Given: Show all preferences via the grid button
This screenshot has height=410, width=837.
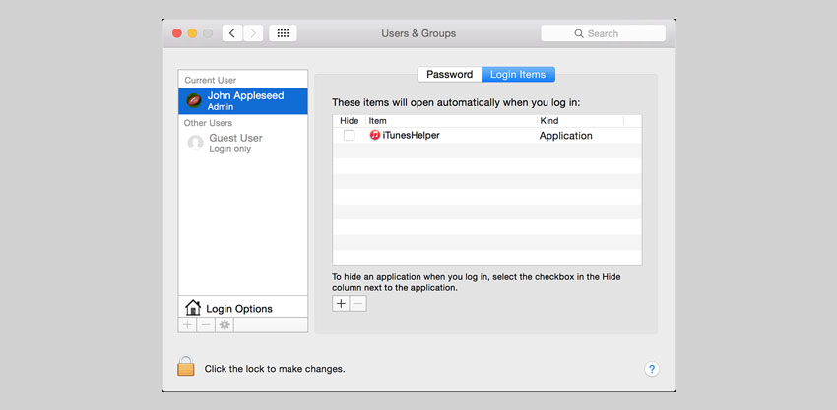Looking at the screenshot, I should [x=283, y=33].
